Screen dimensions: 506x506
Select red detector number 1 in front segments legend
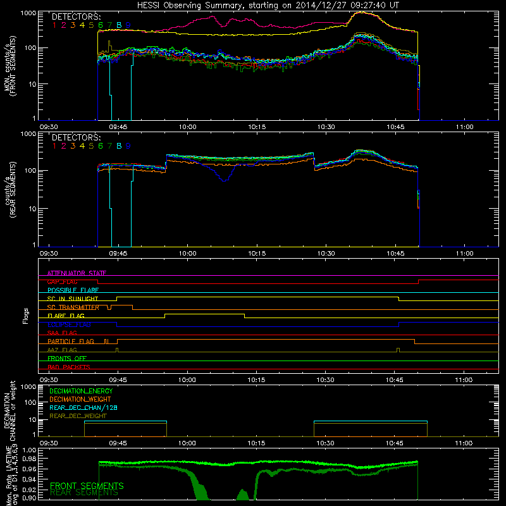pos(54,25)
